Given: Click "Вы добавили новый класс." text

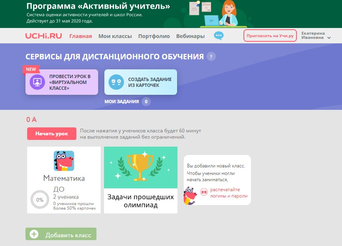Looking at the screenshot, I should point(216,166).
